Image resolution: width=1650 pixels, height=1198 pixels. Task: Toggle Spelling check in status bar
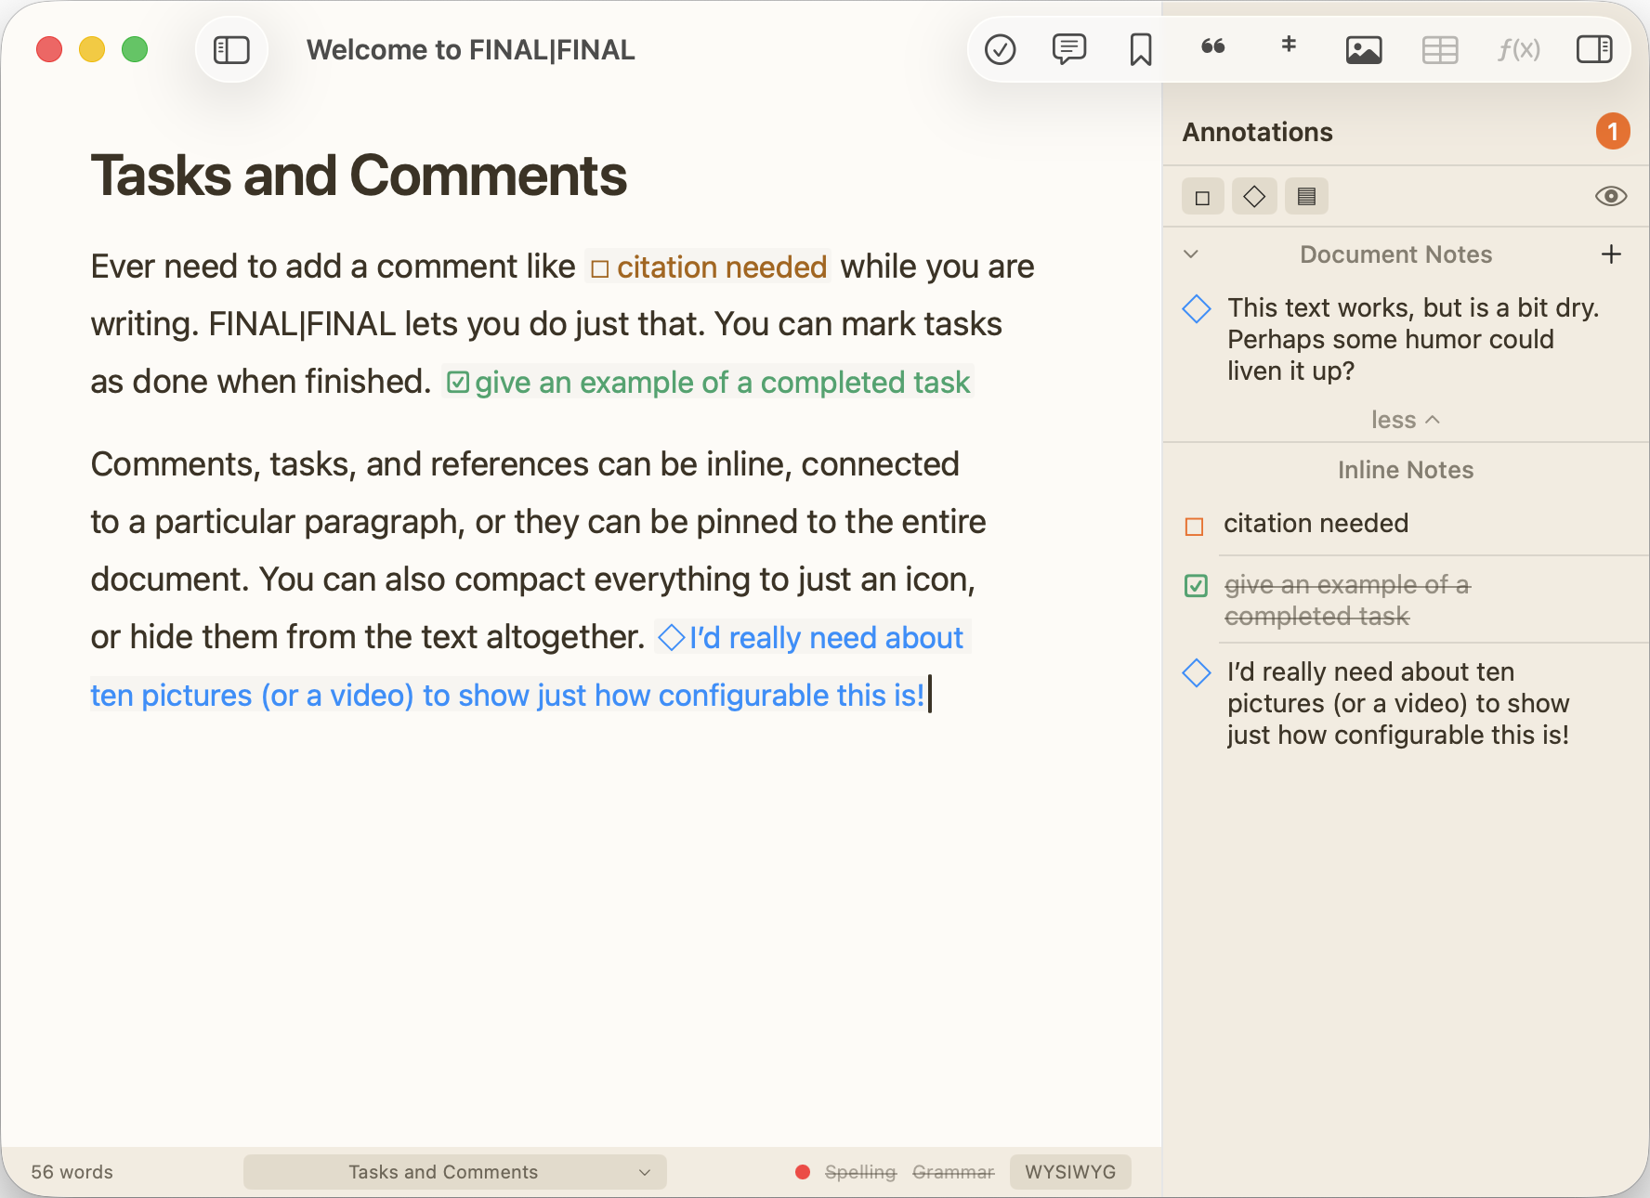tap(860, 1172)
